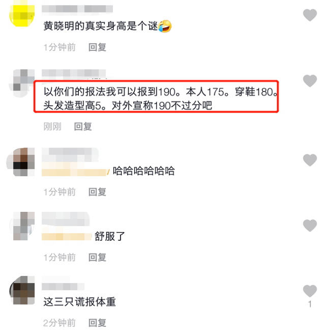Reply to the 舒服了 comment
Image resolution: width=326 pixels, height=332 pixels.
pos(97,257)
